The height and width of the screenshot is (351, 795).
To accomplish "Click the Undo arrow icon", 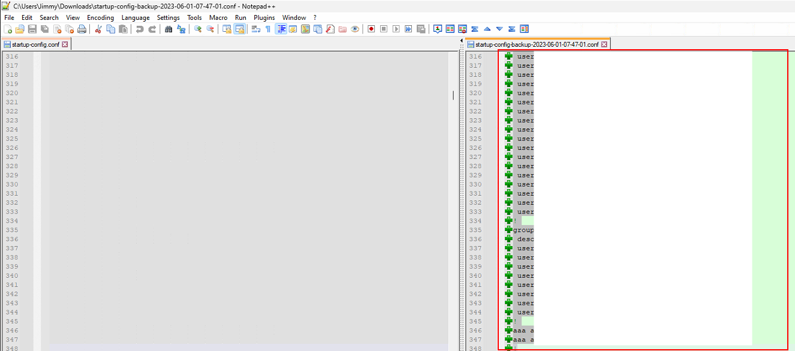I will coord(140,29).
